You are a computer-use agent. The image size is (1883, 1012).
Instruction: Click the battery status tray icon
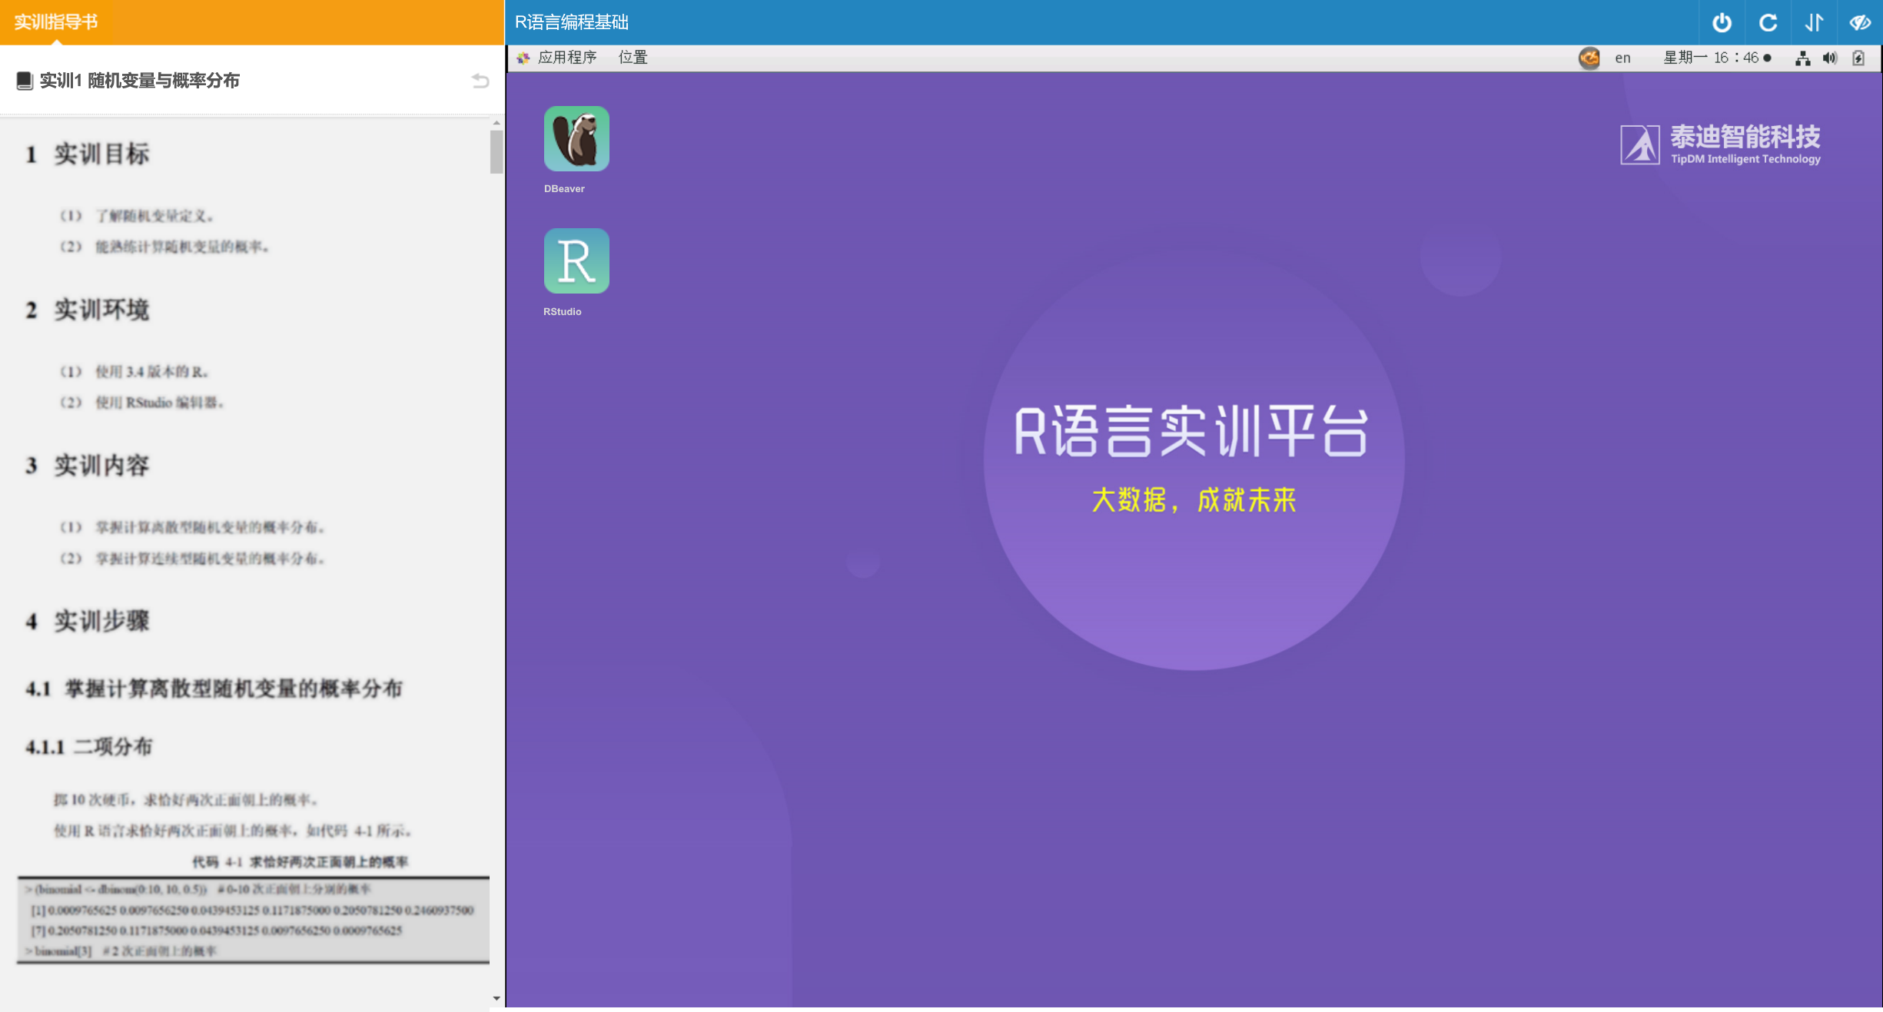(1858, 58)
